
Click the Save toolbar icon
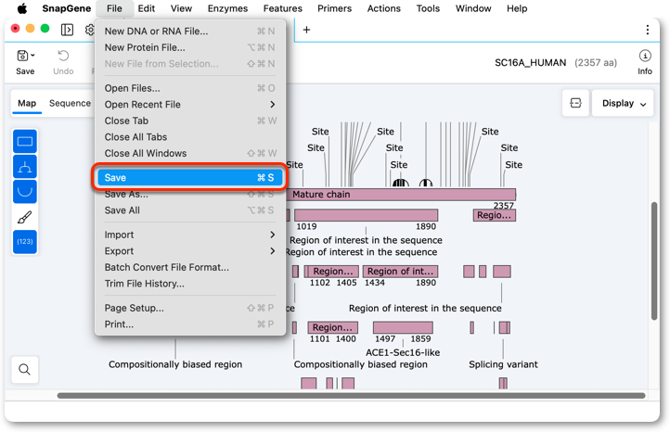(x=22, y=56)
